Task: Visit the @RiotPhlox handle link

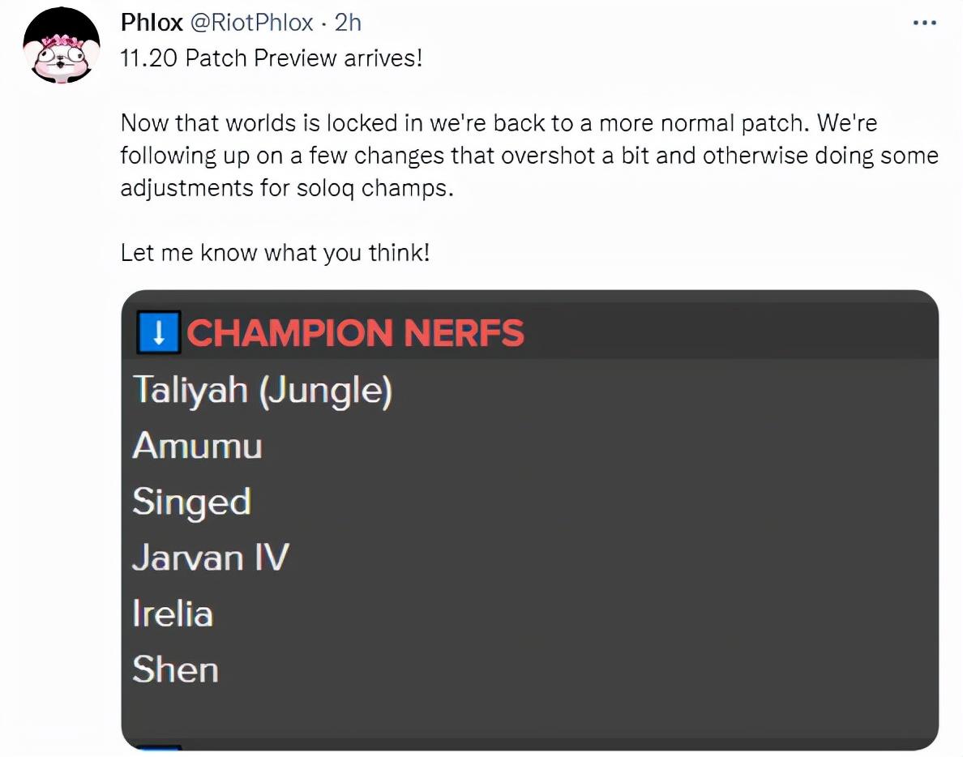Action: (251, 23)
